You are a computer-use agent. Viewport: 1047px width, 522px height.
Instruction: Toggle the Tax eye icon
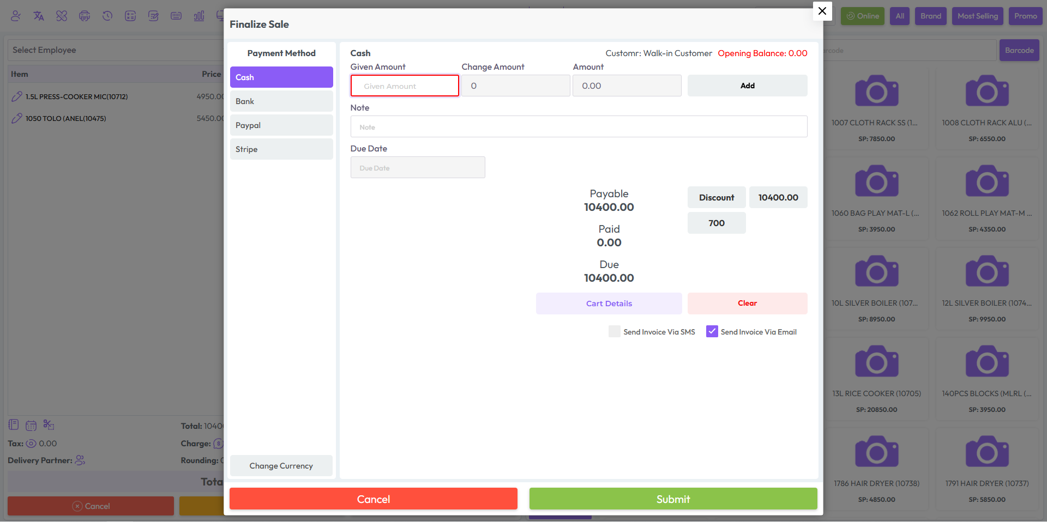(x=31, y=444)
